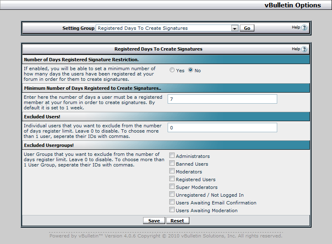This screenshot has width=332, height=244.
Task: Check the Administrators usergroup box
Action: (x=172, y=156)
